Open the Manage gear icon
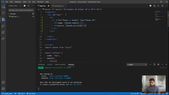Viewport: 169px width, 95px height. [x=3, y=89]
